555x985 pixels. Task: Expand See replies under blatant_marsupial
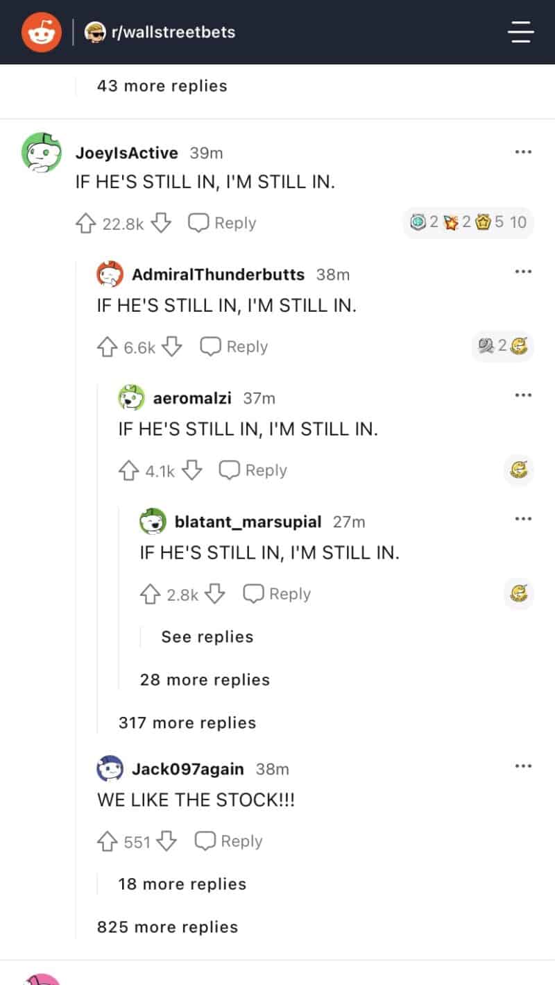tap(207, 637)
